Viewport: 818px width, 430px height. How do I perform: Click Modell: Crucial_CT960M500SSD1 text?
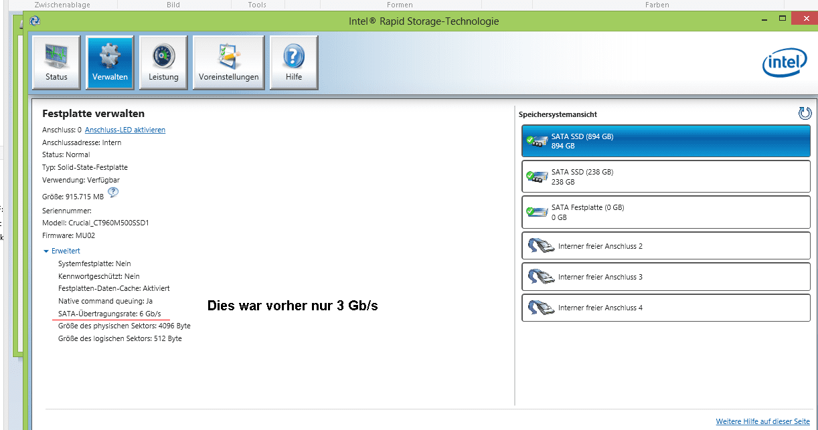pyautogui.click(x=96, y=223)
